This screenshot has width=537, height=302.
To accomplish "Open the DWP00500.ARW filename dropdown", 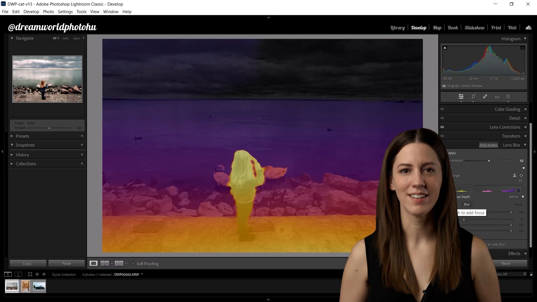I will [142, 274].
